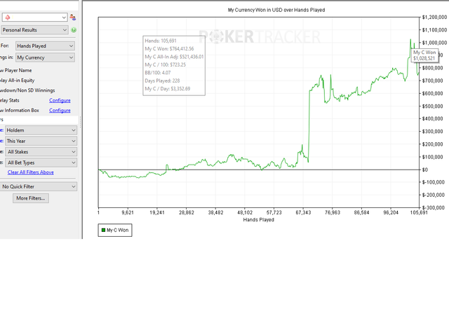Expand the My Currency dropdown

click(45, 57)
